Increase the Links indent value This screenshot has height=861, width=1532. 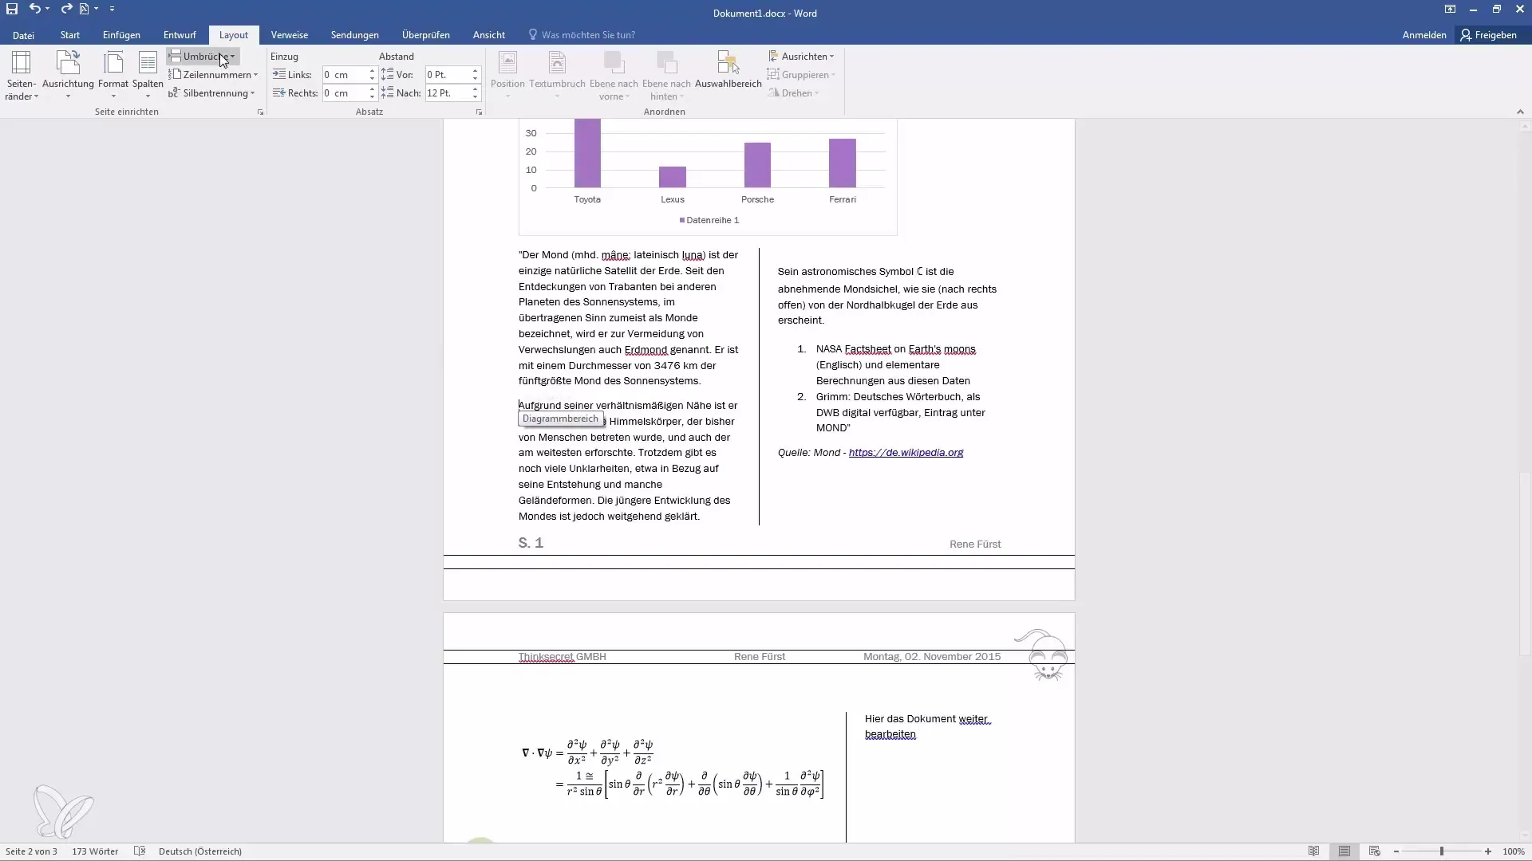pos(372,71)
